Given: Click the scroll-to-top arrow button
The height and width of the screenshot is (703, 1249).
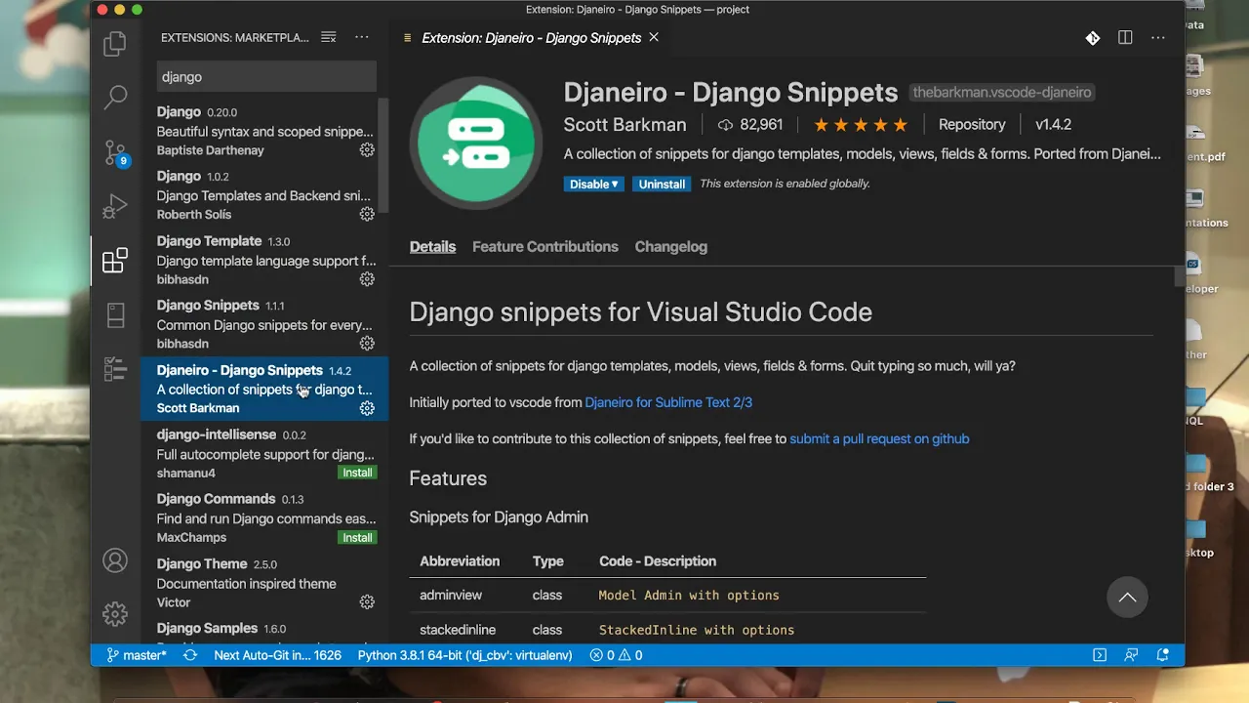Looking at the screenshot, I should click(1127, 598).
